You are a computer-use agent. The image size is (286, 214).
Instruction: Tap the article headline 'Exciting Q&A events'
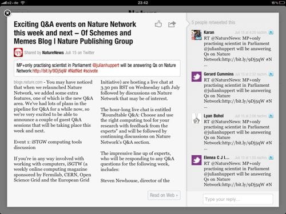[x=75, y=33]
